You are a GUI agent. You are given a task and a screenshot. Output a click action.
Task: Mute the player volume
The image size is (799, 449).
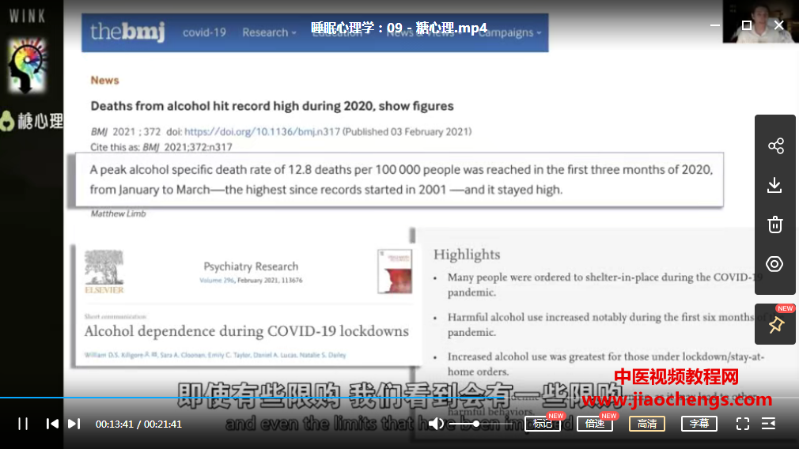[x=436, y=424]
